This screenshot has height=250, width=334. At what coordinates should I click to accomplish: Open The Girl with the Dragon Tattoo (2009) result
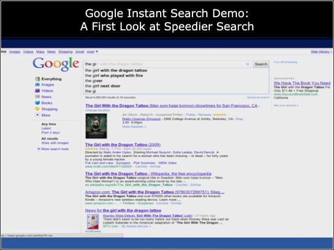click(x=123, y=145)
